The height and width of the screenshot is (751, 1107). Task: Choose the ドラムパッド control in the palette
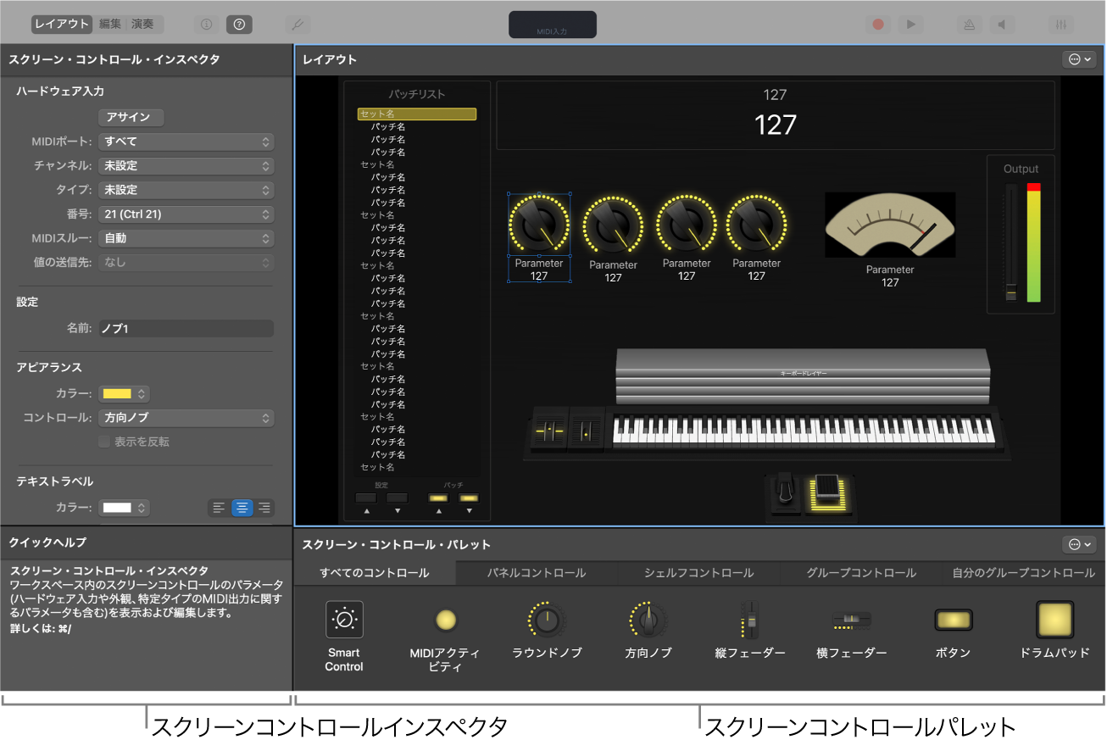pos(1054,620)
